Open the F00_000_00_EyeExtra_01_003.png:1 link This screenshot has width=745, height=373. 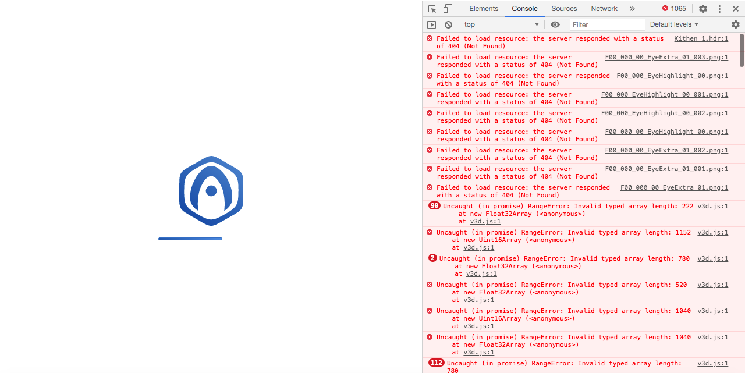point(666,57)
